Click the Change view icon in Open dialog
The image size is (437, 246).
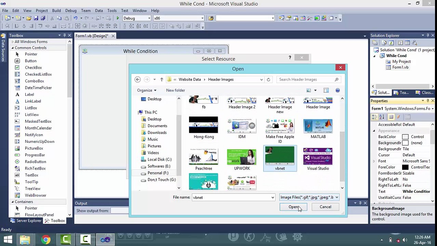(308, 90)
